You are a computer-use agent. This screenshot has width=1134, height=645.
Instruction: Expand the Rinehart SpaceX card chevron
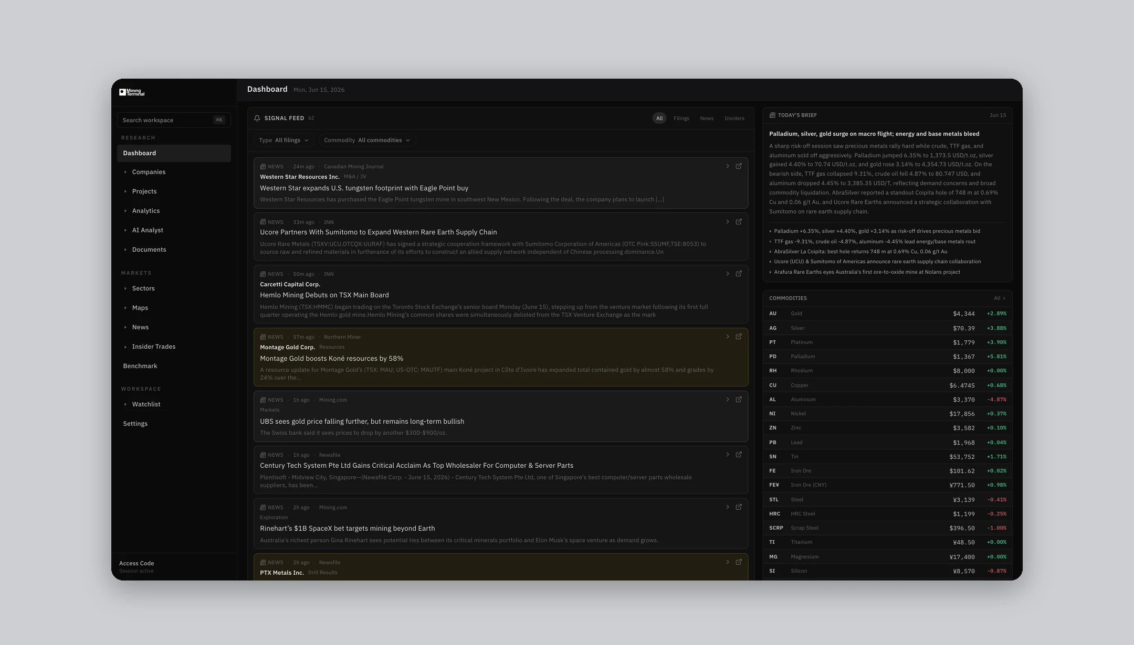tap(728, 507)
